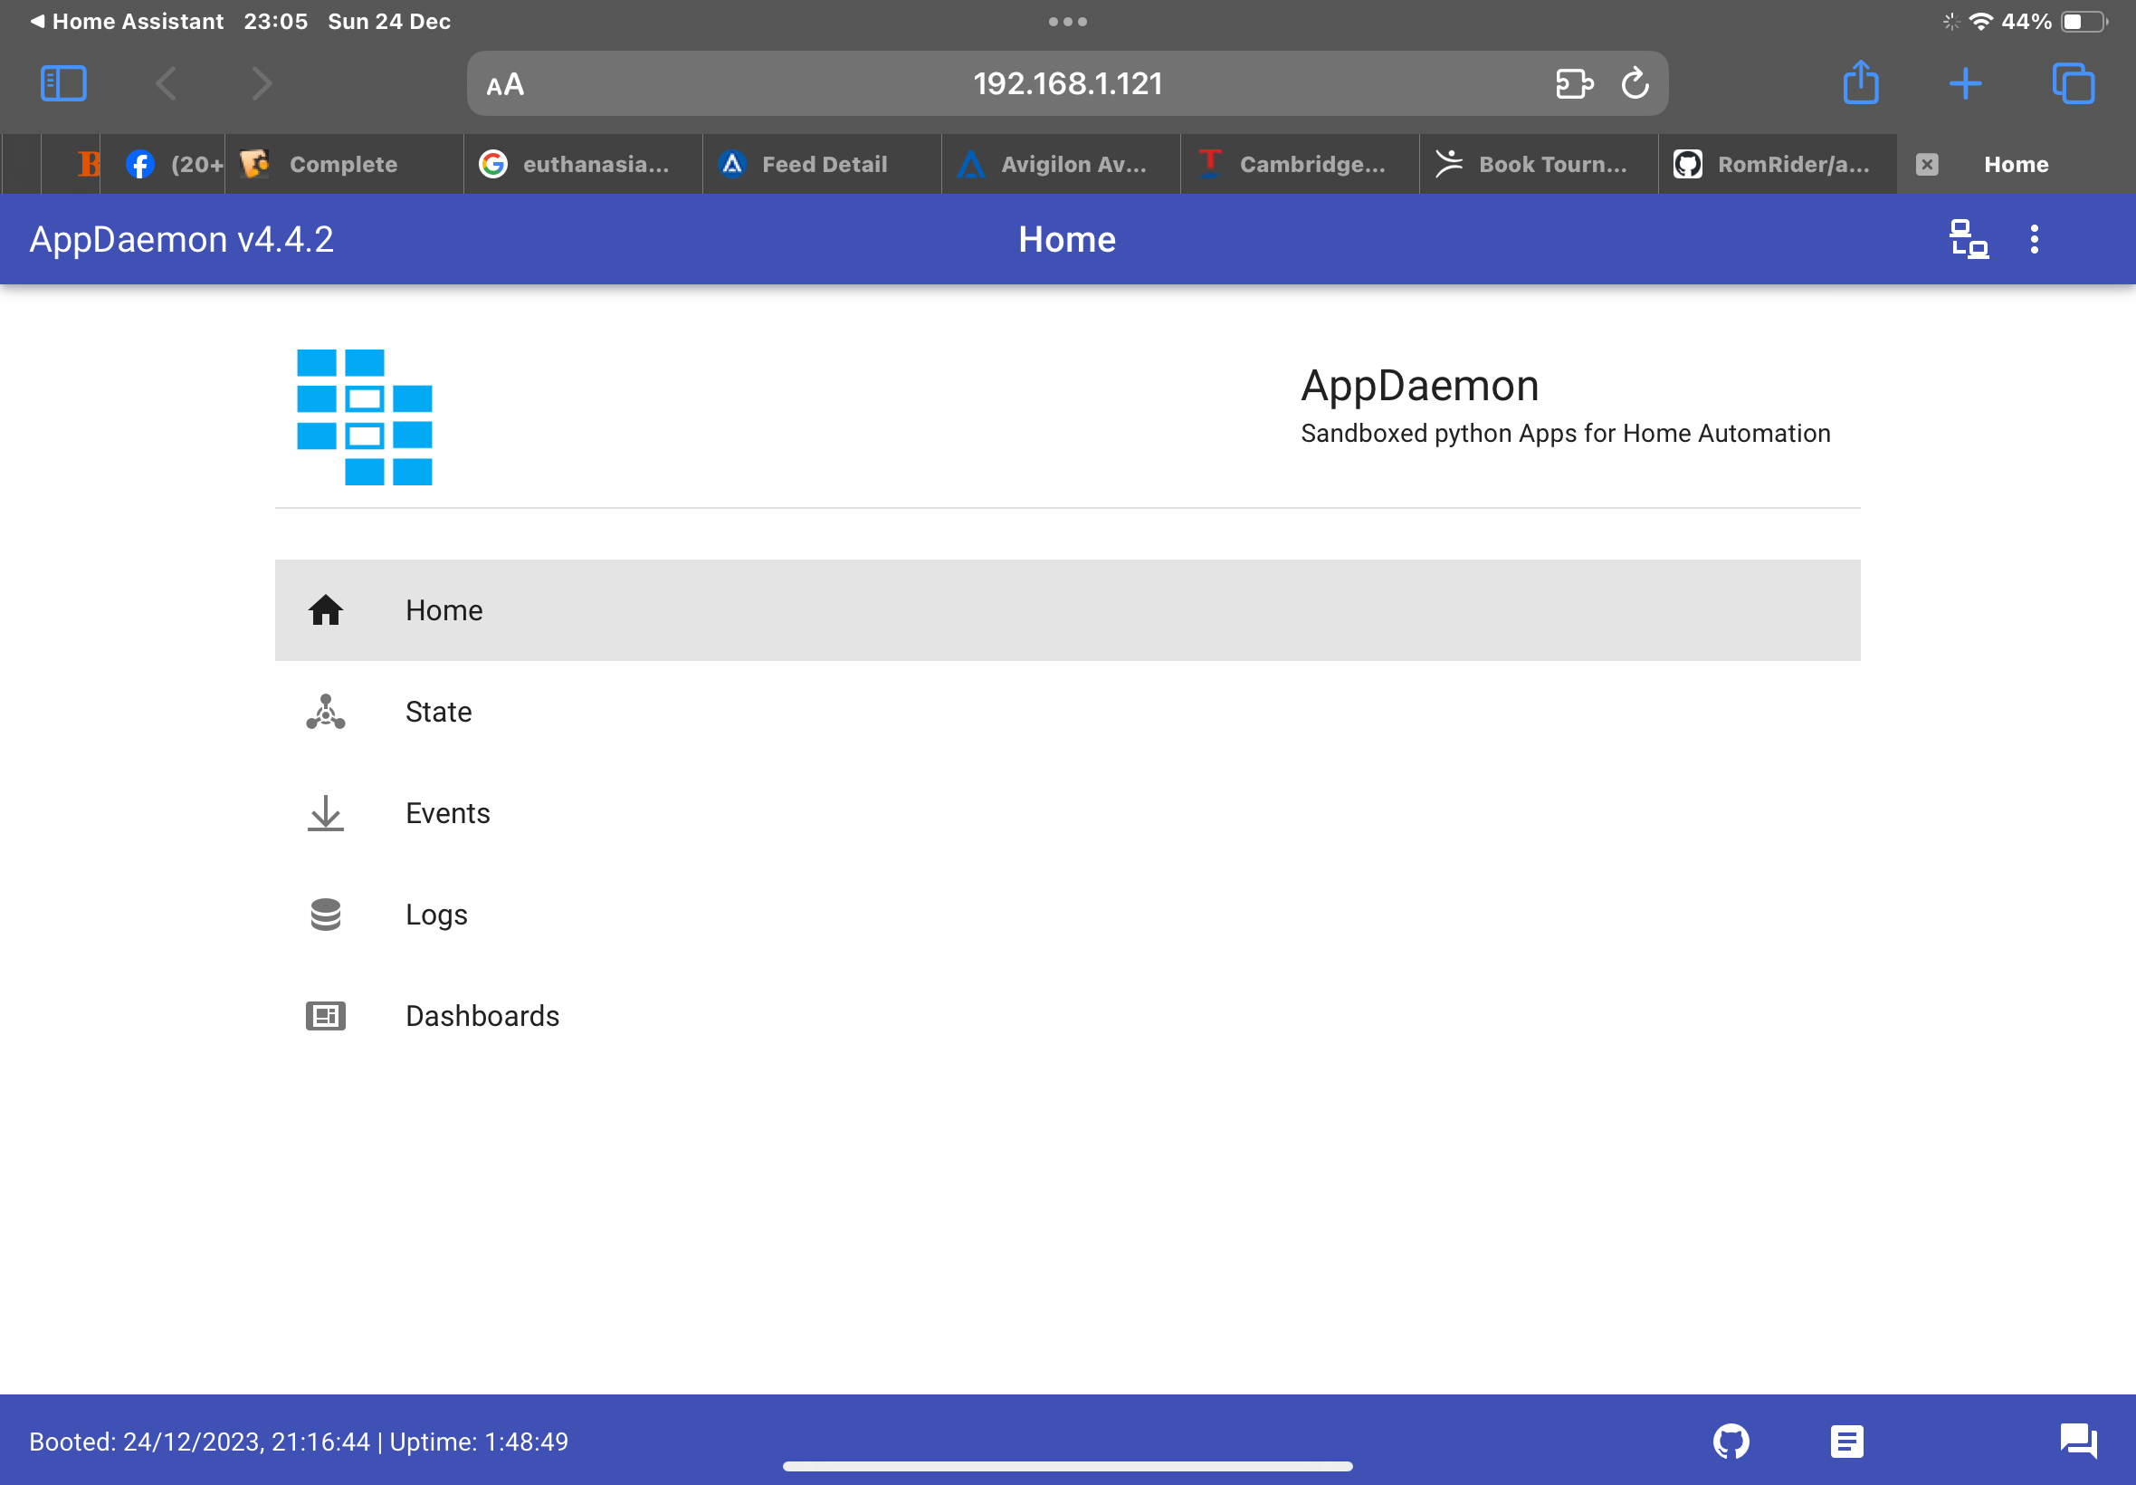Click Sandboxed python Apps for Home Automation
Screen dimensions: 2136x1485
pos(1565,433)
